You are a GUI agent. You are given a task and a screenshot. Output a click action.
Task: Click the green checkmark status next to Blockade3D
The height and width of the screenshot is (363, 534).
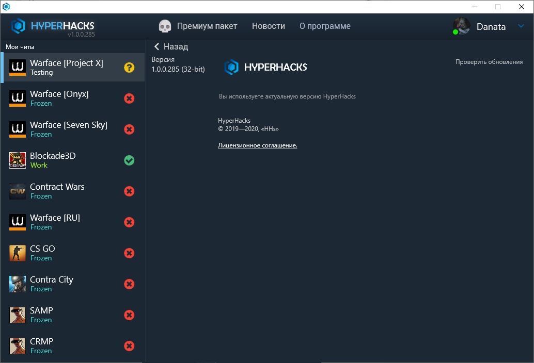coord(129,160)
